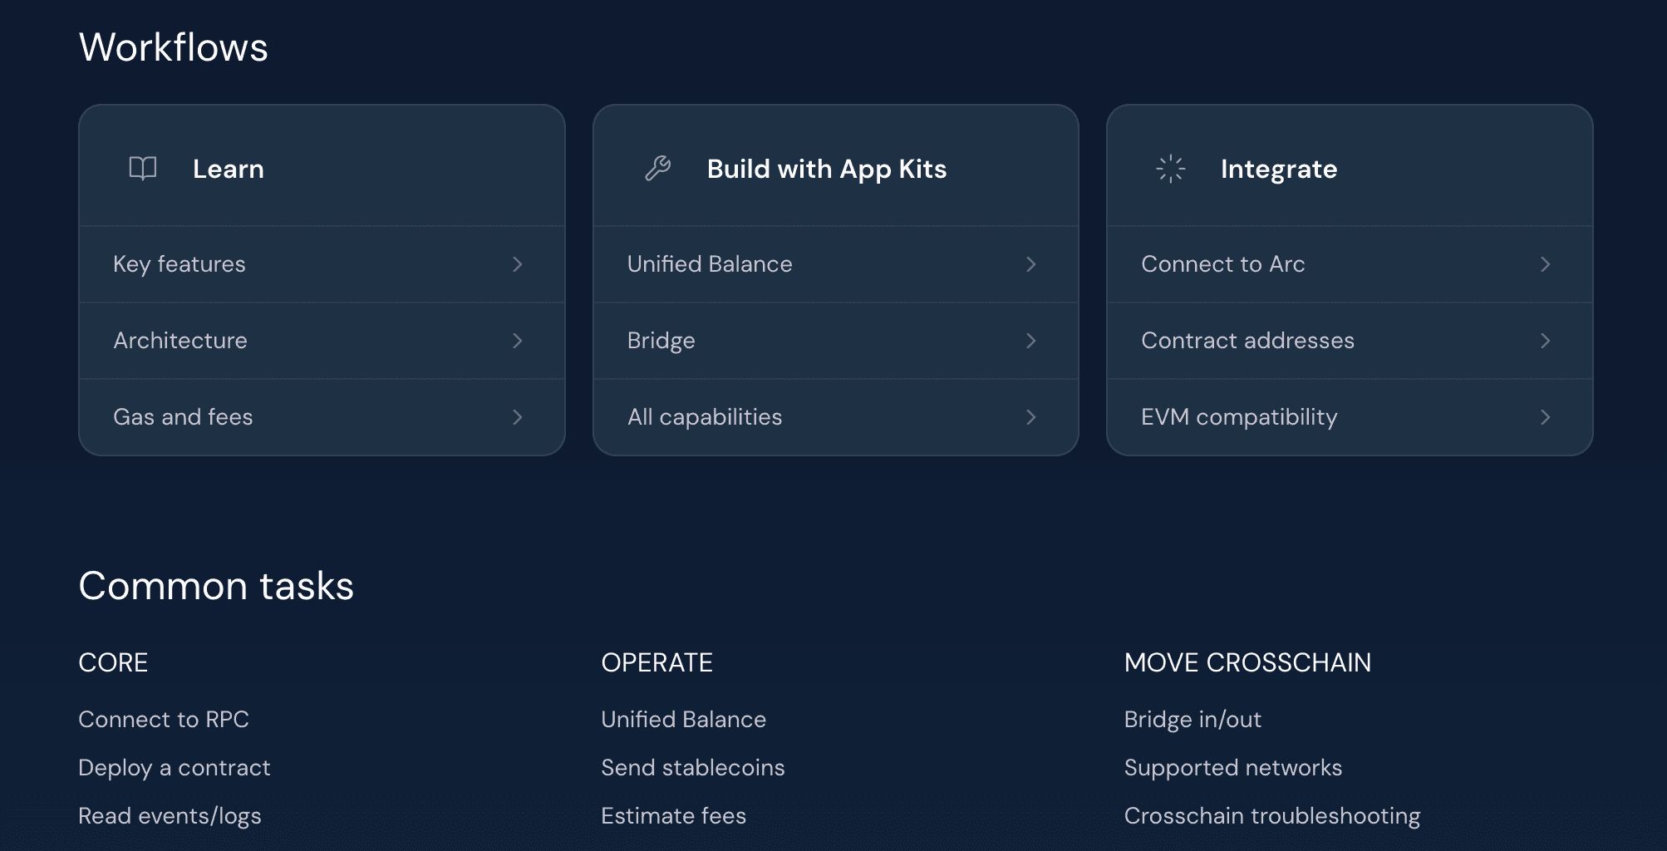
Task: Visit the Estimate fees link
Action: tap(674, 815)
